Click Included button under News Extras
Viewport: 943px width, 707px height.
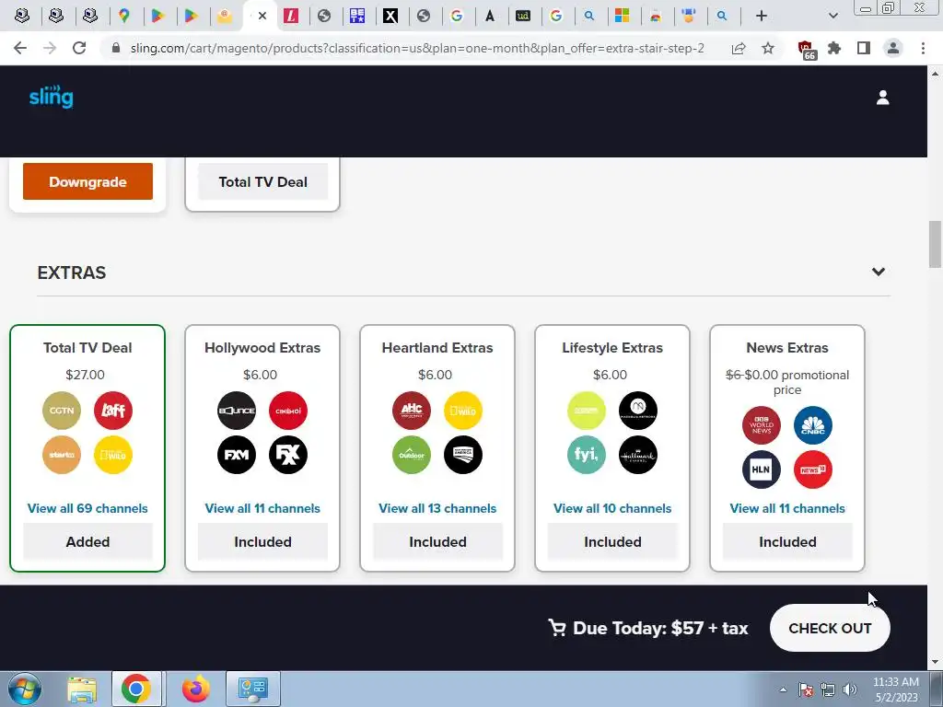click(787, 541)
